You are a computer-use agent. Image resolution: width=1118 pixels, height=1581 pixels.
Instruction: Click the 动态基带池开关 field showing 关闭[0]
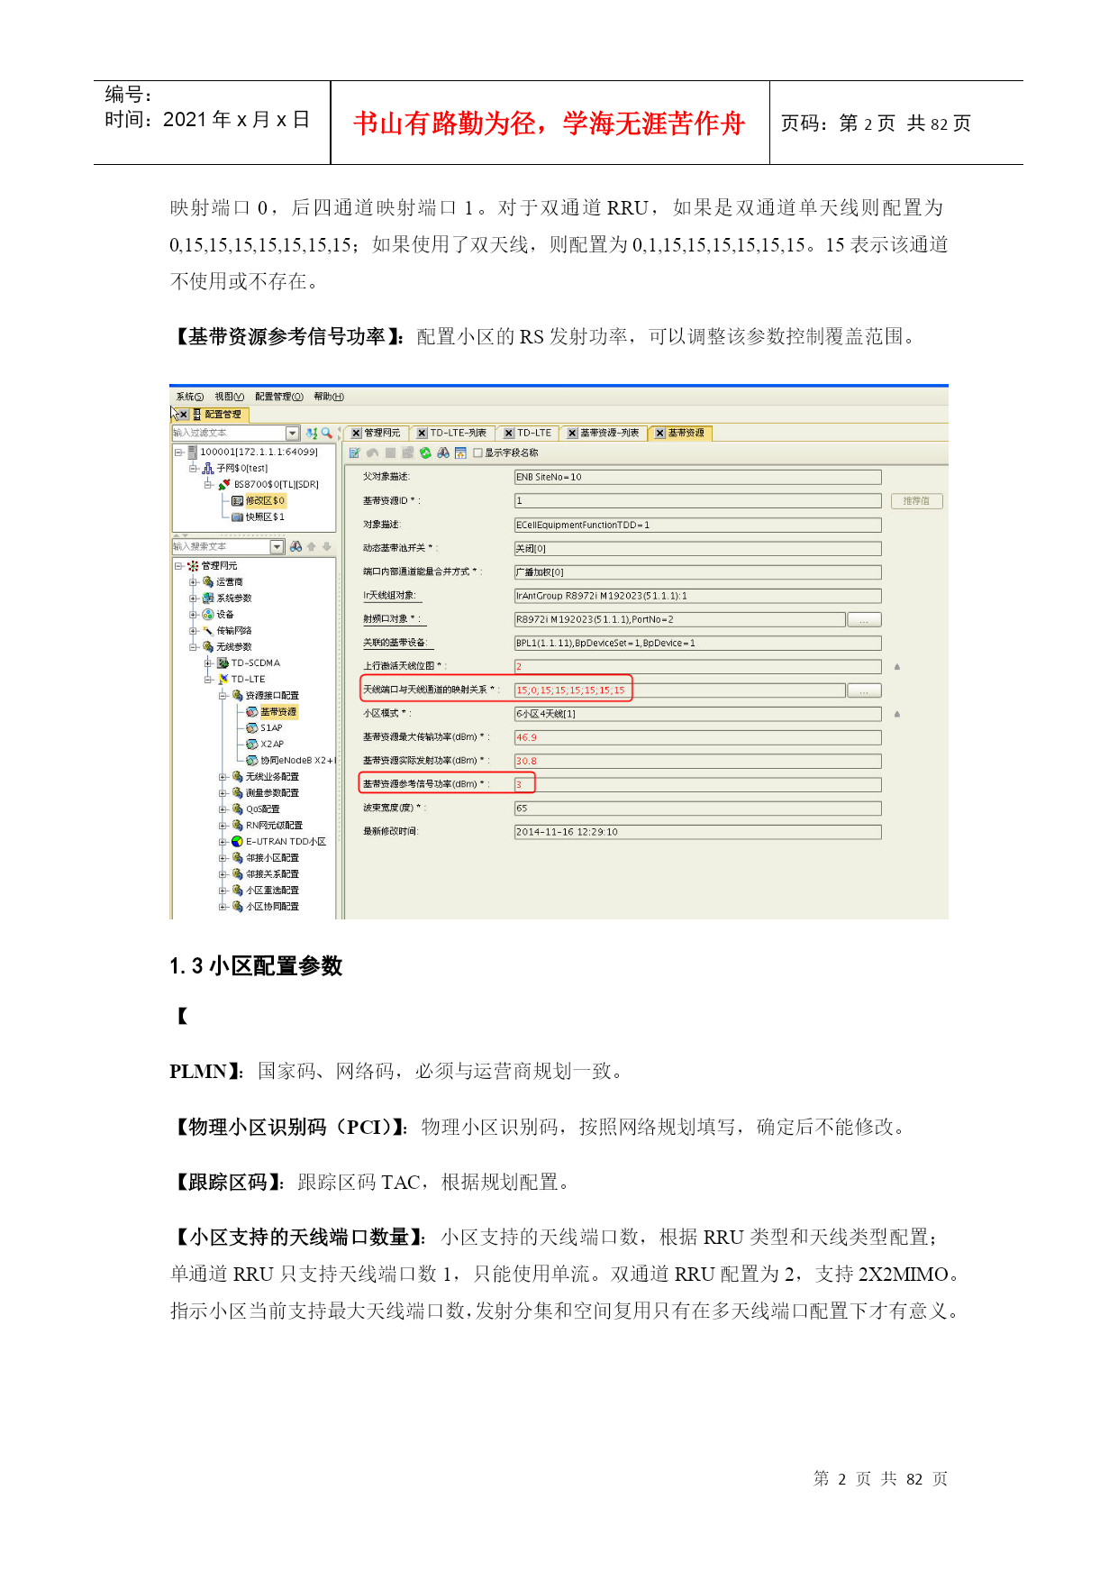[697, 548]
